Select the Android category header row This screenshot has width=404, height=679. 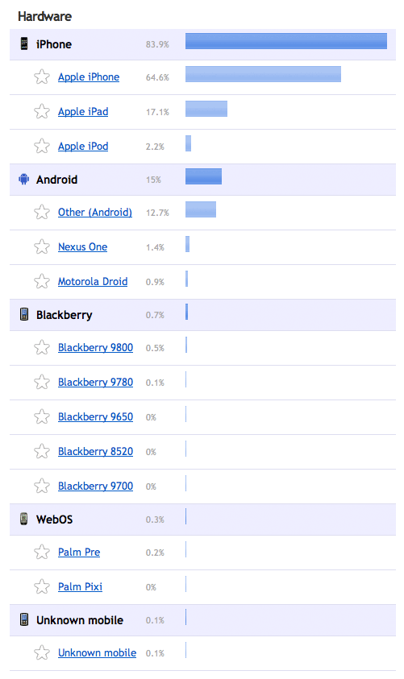pyautogui.click(x=202, y=180)
